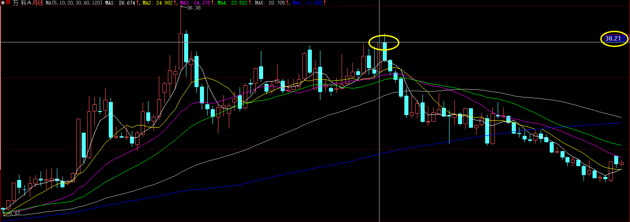630x222 pixels.
Task: Select the 月线 monthly period label
Action: point(38,3)
